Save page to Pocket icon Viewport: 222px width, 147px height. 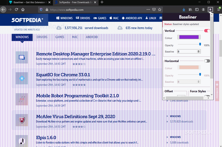[154, 10]
